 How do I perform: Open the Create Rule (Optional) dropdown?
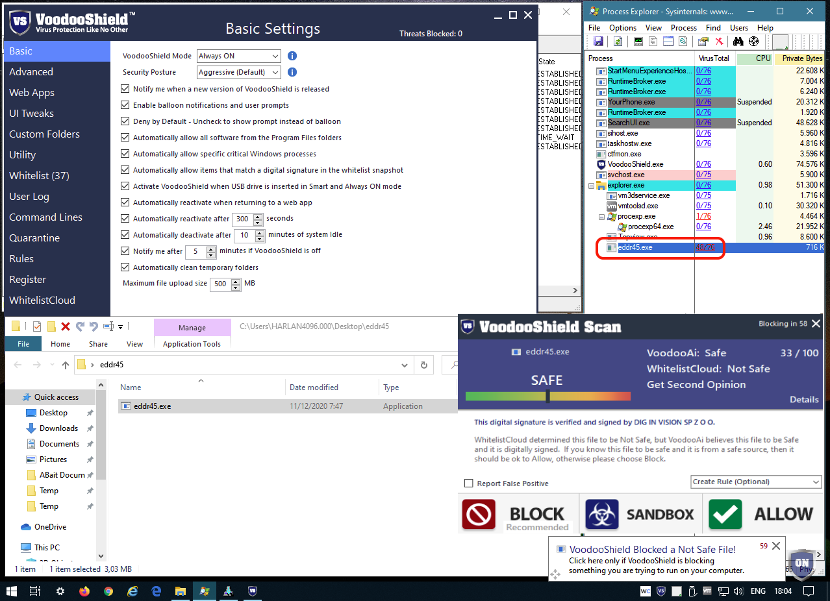point(757,482)
